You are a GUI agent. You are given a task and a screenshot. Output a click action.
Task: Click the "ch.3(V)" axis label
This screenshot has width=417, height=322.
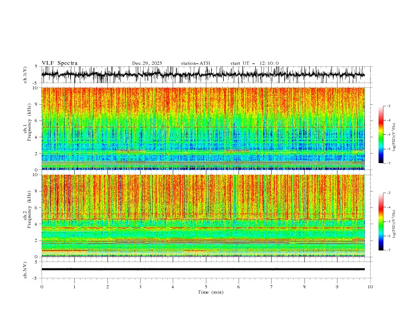[x=25, y=270]
